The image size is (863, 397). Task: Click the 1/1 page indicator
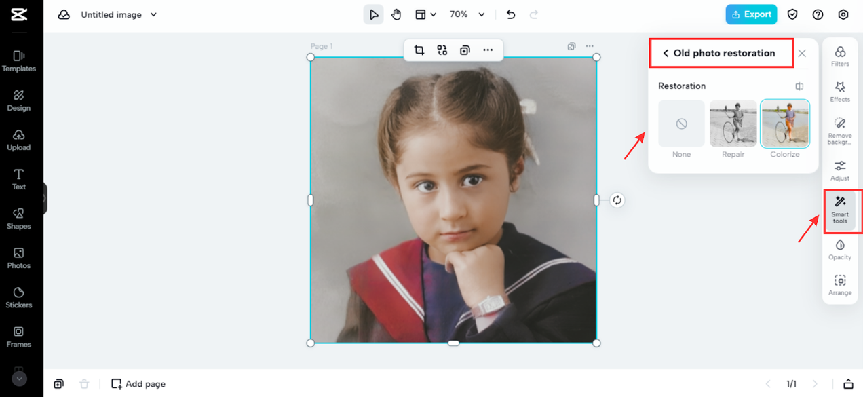[792, 384]
